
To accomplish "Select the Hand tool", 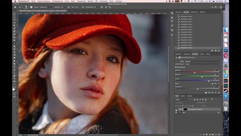I will [x=14, y=76].
